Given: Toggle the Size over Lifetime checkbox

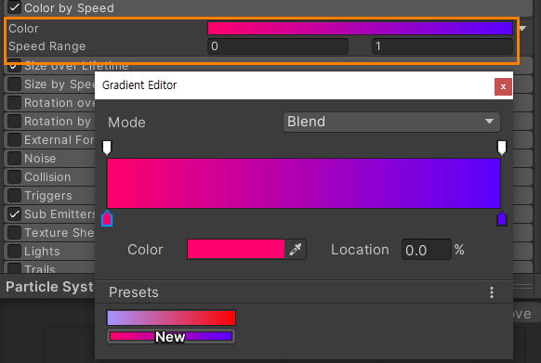Looking at the screenshot, I should click(15, 66).
